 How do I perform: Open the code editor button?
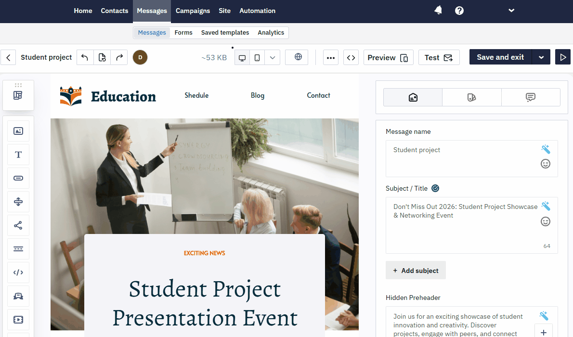click(x=351, y=58)
